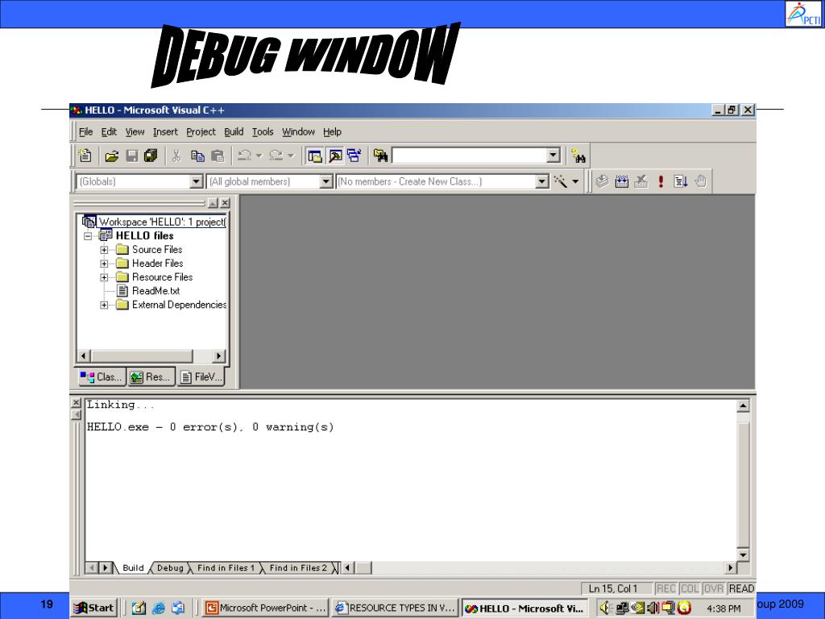This screenshot has height=619, width=825.
Task: Open the Window List toolbar icon
Action: tap(354, 156)
